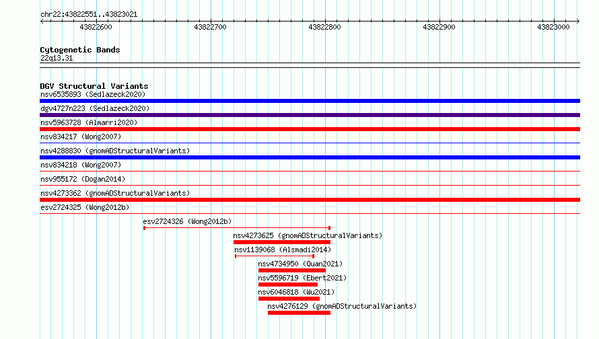The image size is (599, 339).
Task: Click the DGV Structural Variants track title
Action: click(94, 86)
